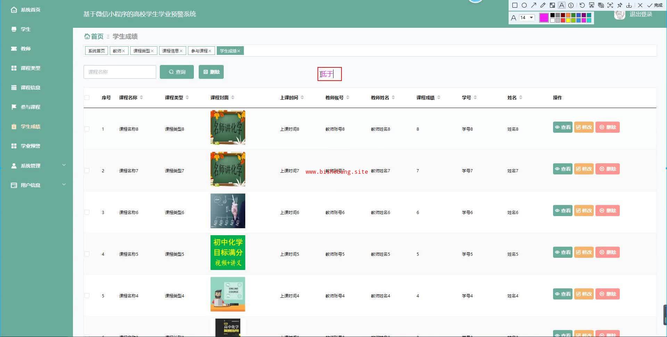Select the arrow drawing tool
Image resolution: width=667 pixels, height=337 pixels.
pos(534,5)
